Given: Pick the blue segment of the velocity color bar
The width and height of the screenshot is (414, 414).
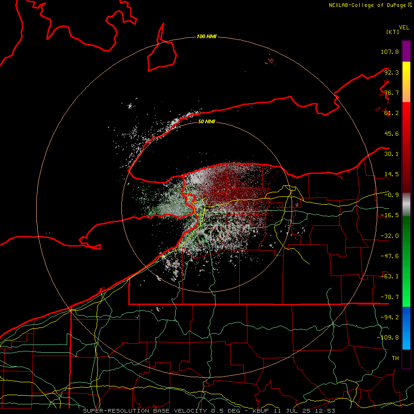Looking at the screenshot, I should pyautogui.click(x=406, y=328).
